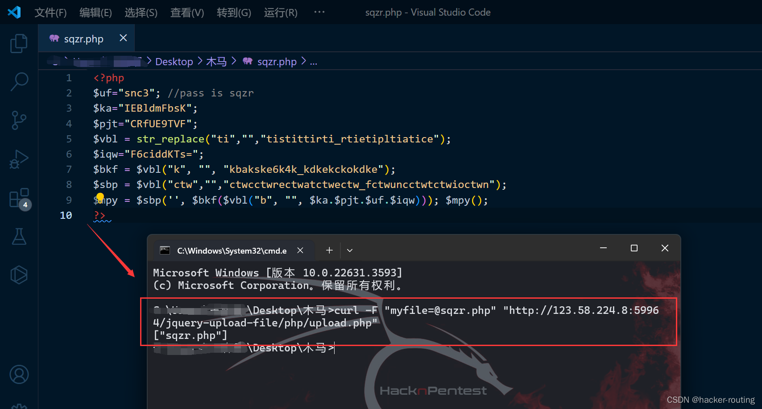Click the PHP elephant icon in sqzr.php tab
762x409 pixels.
click(54, 38)
